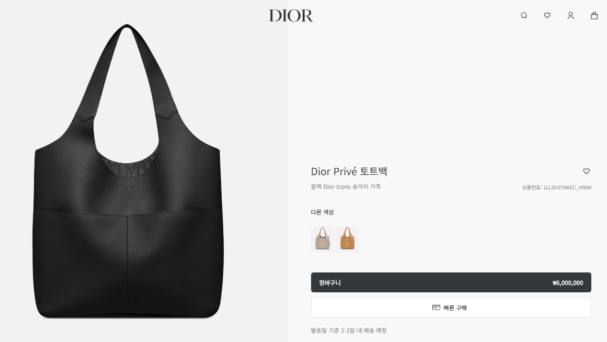Click the 발송일 기준 delivery notice

pos(348,330)
